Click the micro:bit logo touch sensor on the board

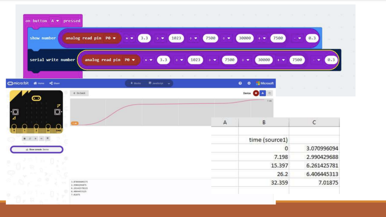point(37,98)
